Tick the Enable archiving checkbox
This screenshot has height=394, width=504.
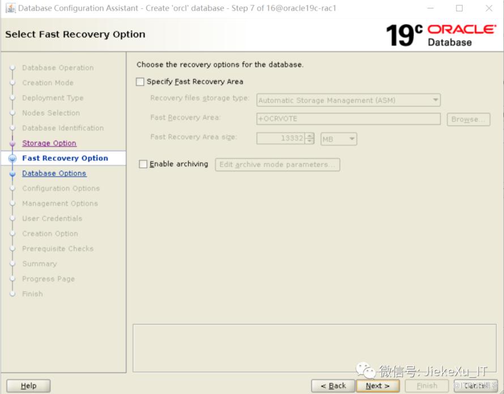point(143,164)
